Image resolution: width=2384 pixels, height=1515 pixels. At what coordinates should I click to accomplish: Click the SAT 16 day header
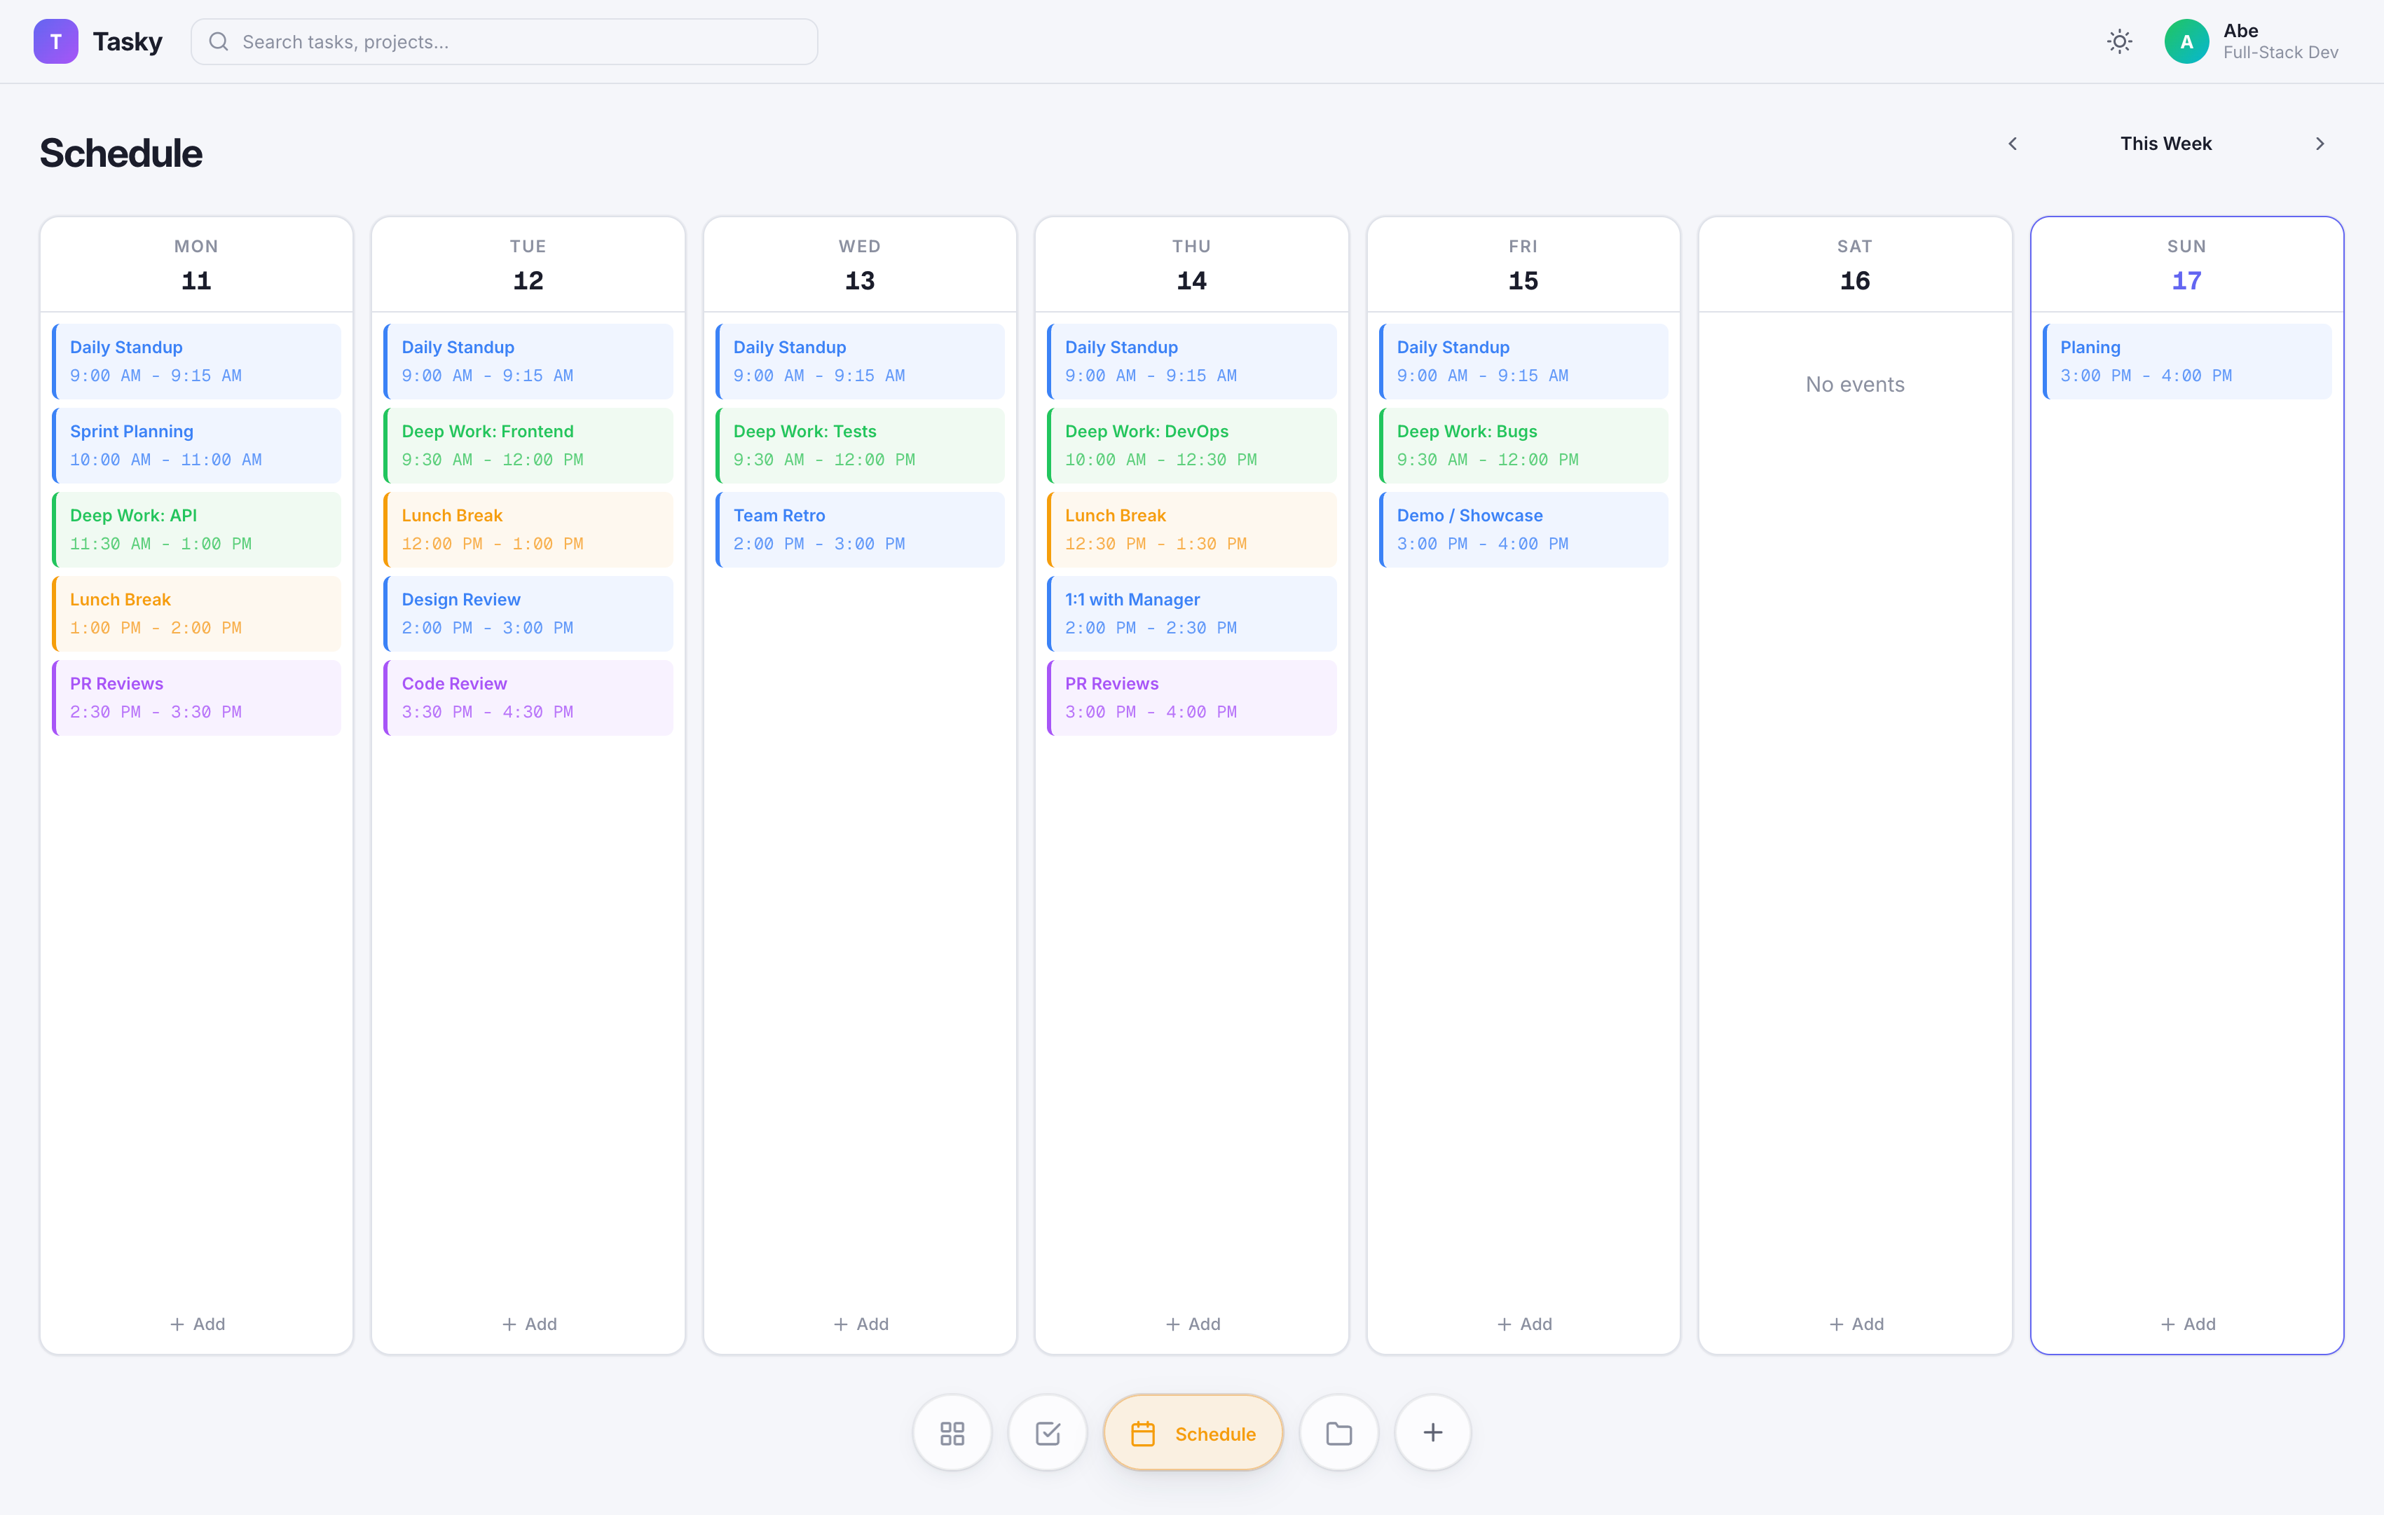click(x=1856, y=266)
